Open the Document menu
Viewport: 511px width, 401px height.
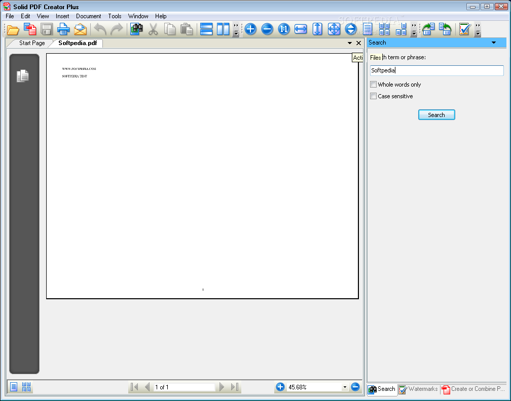[x=89, y=16]
